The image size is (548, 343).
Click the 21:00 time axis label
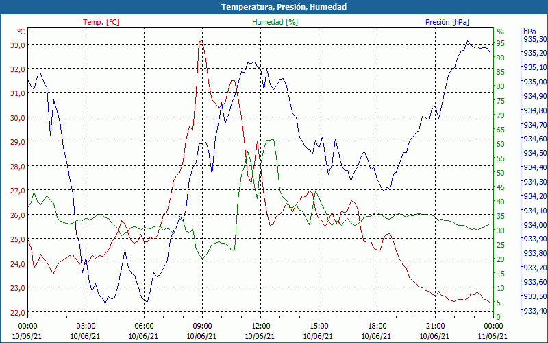coord(435,327)
